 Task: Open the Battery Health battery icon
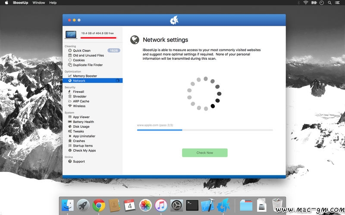[70, 122]
